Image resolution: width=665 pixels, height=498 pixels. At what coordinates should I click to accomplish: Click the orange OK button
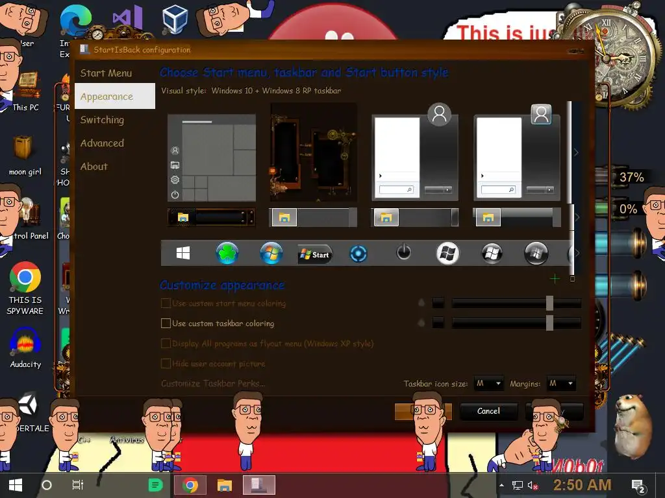(423, 411)
